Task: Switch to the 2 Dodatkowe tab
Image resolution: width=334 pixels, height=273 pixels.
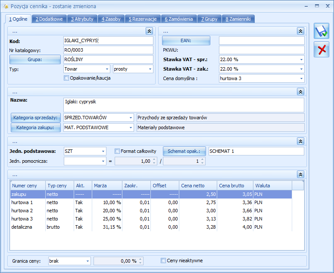Action: pos(49,19)
